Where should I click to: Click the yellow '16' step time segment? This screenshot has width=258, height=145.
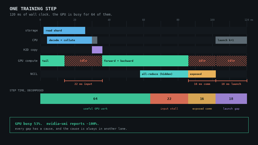[x=202, y=99]
